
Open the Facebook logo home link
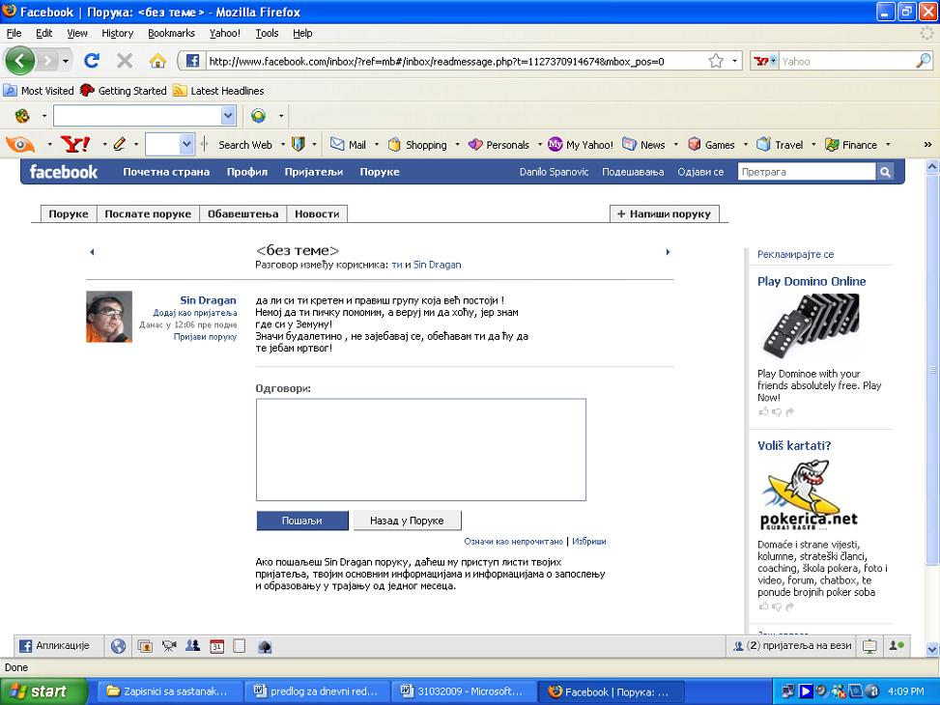[64, 172]
